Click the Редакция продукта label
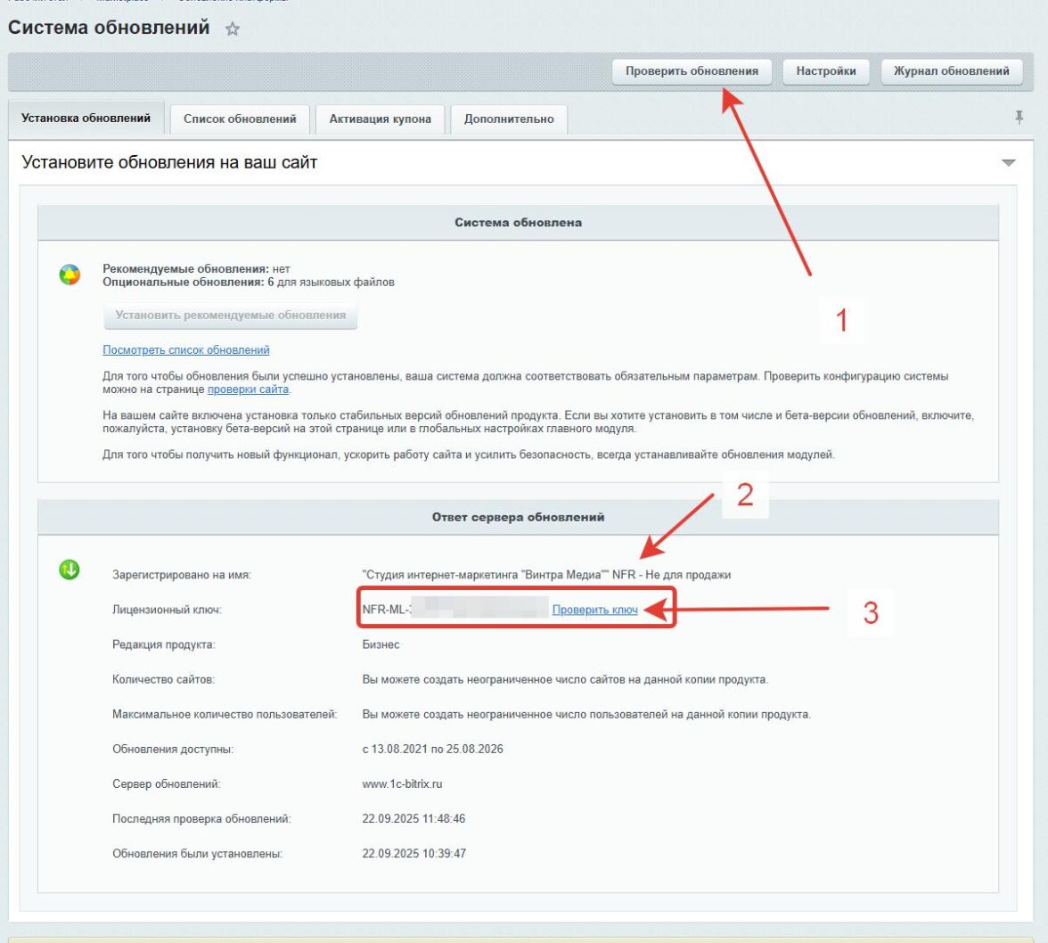This screenshot has height=943, width=1048. tap(164, 644)
